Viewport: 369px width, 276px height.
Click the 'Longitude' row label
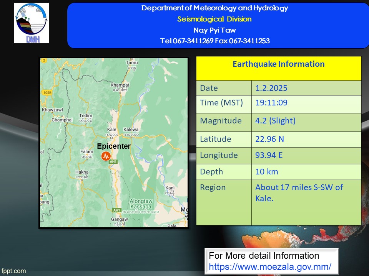(219, 155)
